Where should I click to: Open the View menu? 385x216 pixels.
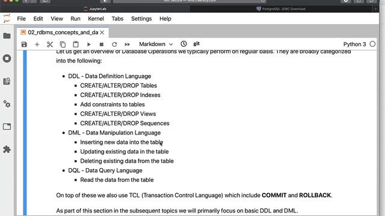pyautogui.click(x=57, y=19)
